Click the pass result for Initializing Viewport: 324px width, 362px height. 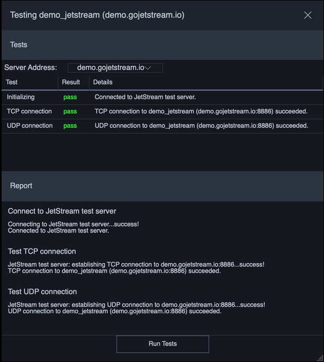point(70,97)
